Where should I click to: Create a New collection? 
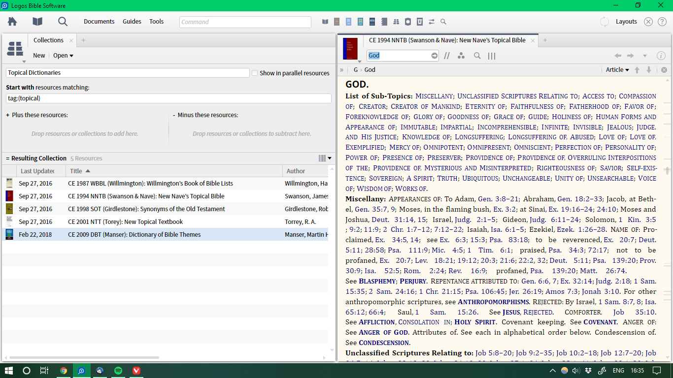click(x=39, y=56)
